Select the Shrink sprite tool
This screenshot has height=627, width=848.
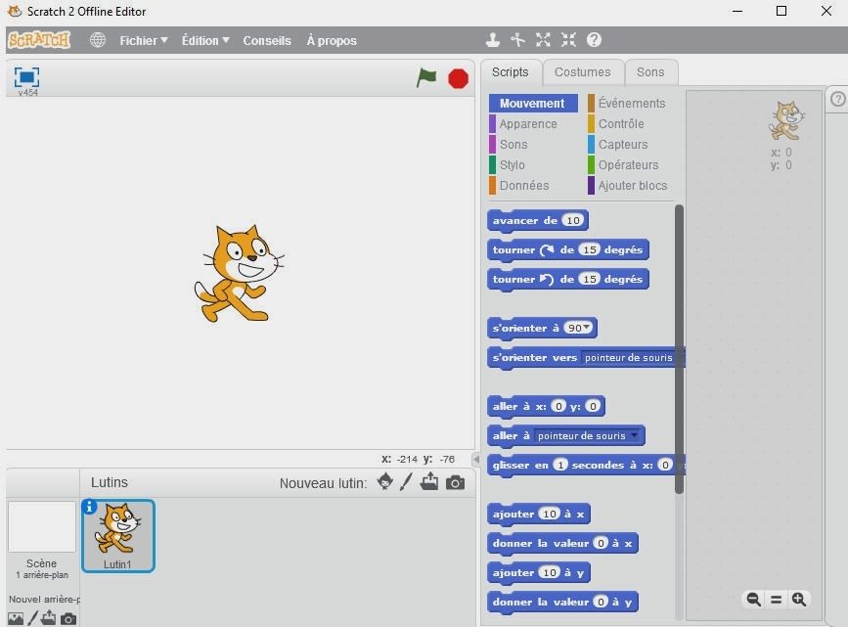(568, 39)
